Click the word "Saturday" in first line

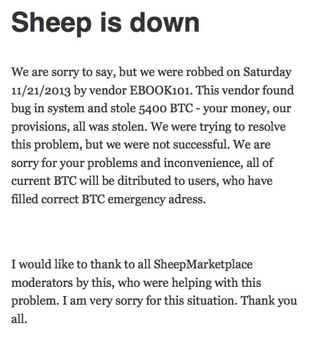(x=267, y=73)
